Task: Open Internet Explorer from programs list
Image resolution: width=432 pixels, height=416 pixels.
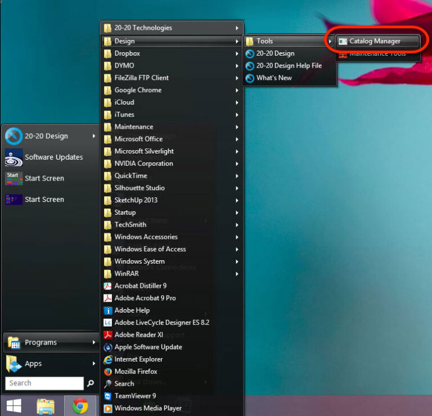Action: pos(138,359)
